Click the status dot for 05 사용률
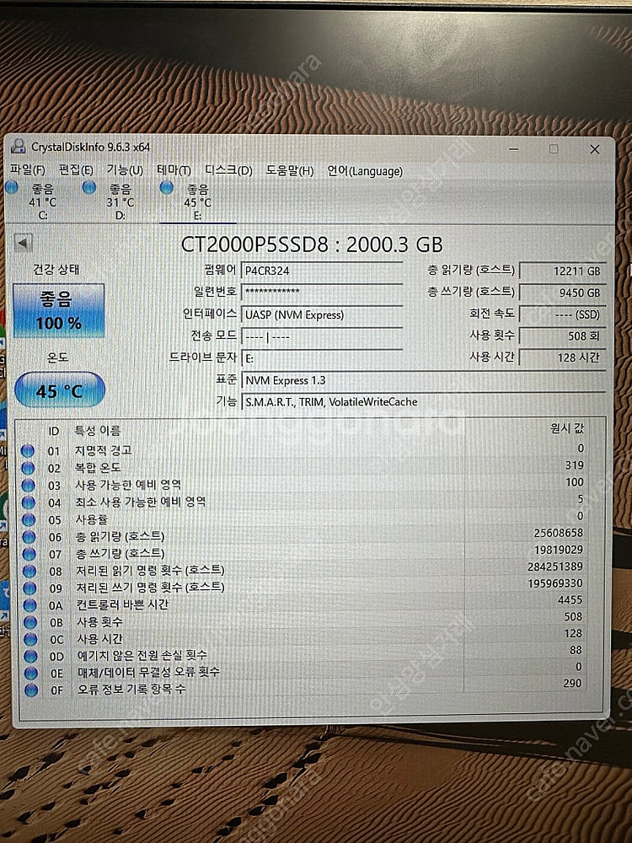632x843 pixels. tap(28, 520)
